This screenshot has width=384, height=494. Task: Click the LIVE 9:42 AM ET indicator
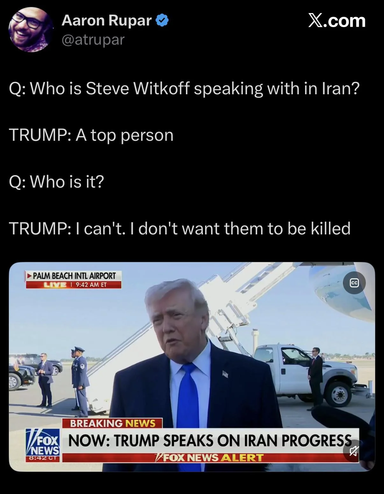(74, 285)
